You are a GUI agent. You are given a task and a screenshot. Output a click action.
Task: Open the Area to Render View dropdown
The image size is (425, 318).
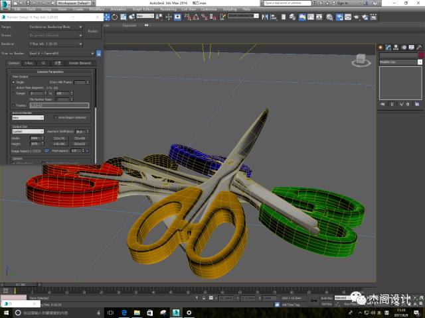[x=28, y=118]
